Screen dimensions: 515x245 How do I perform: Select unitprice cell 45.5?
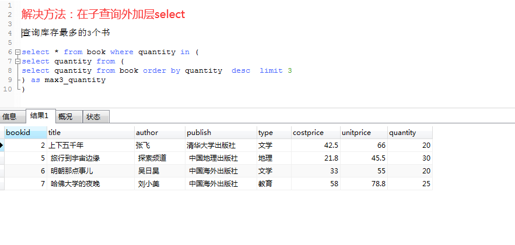pos(364,158)
